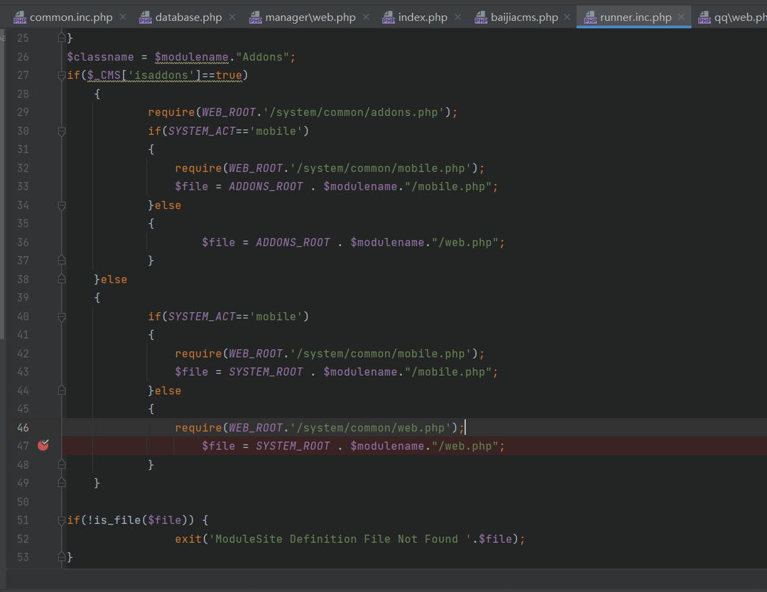
Task: Click the PHP file icon on index.php tab
Action: click(388, 18)
